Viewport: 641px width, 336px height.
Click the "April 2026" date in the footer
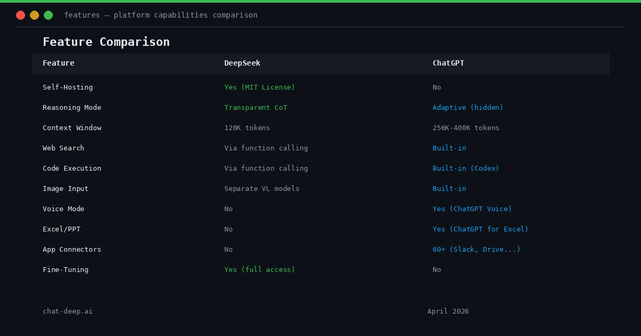pos(448,311)
